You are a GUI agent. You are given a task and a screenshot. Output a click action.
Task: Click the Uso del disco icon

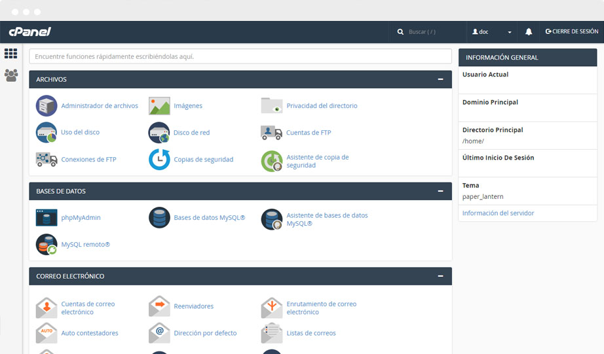coord(47,132)
